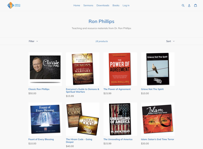
Task: Click the account person icon
Action: coord(189,5)
